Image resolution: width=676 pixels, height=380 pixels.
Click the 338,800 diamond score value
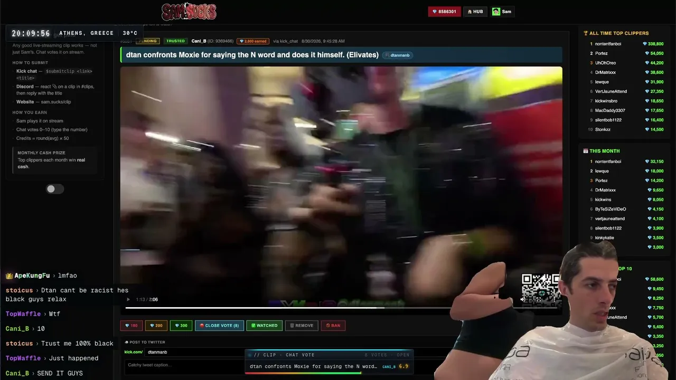click(653, 44)
